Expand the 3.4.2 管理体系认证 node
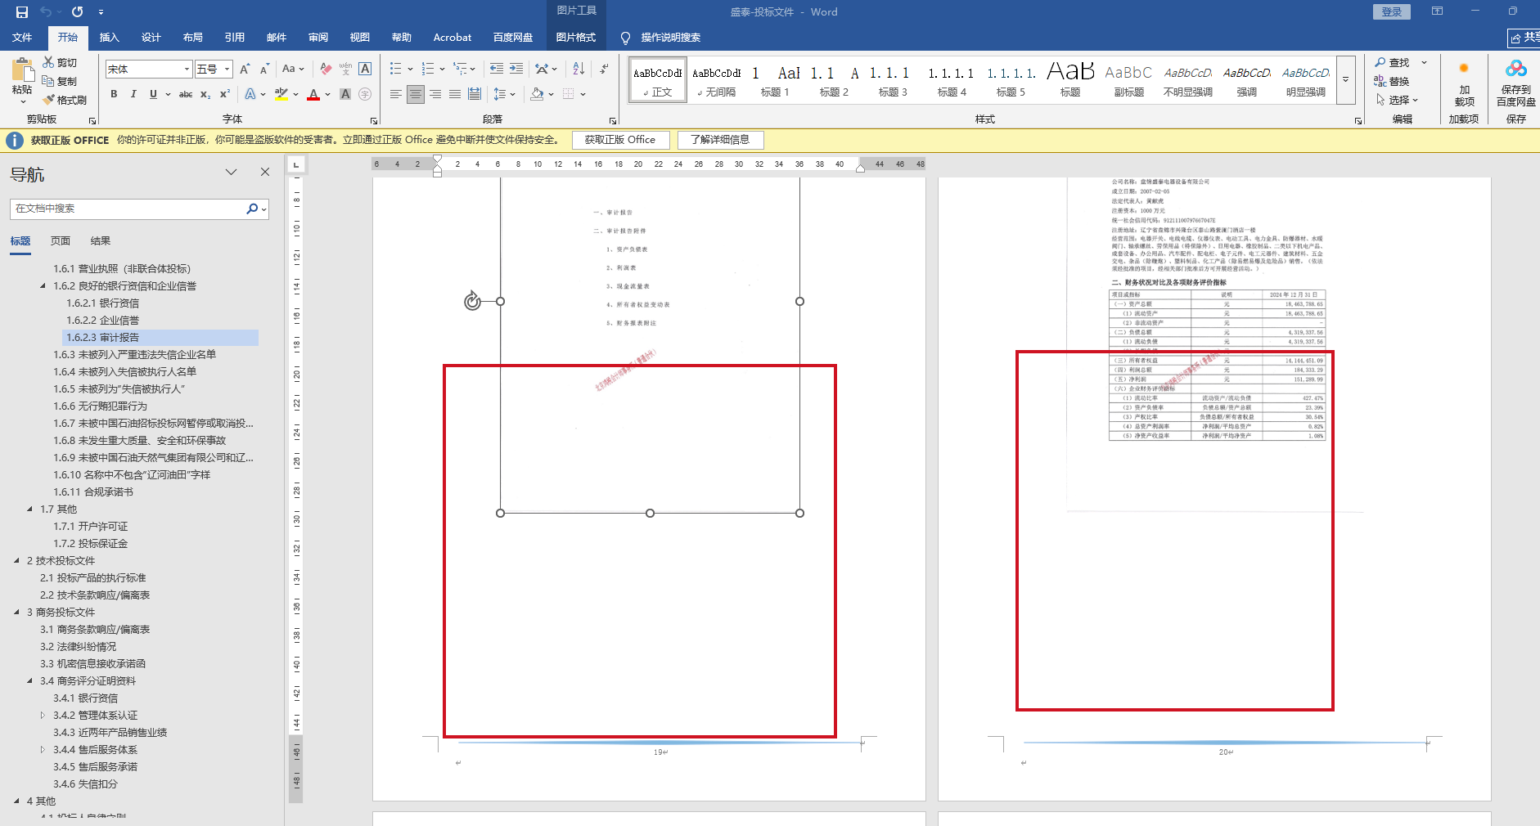Image resolution: width=1540 pixels, height=826 pixels. (x=43, y=715)
